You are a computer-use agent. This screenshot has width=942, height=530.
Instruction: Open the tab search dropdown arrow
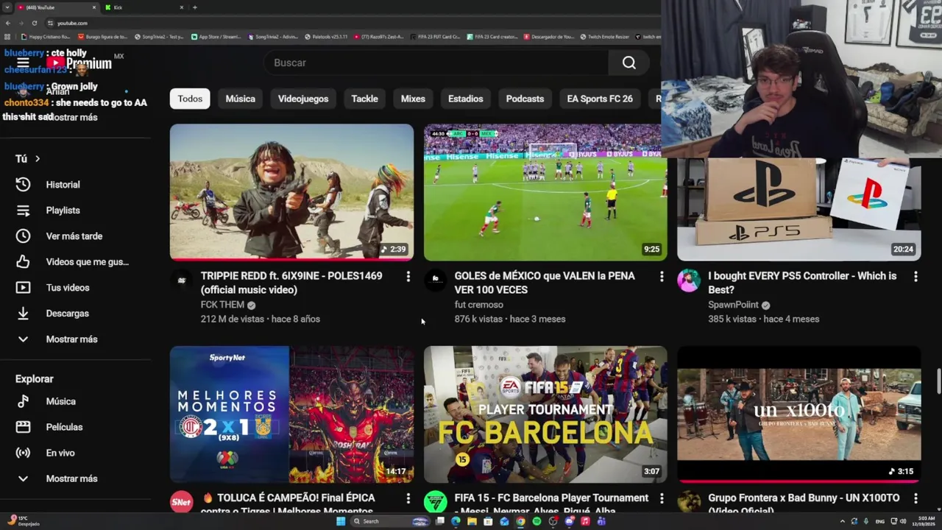(8, 7)
